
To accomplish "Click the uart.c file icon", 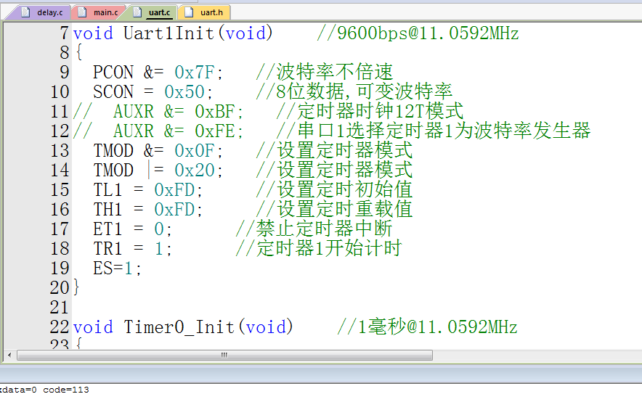I will point(137,12).
